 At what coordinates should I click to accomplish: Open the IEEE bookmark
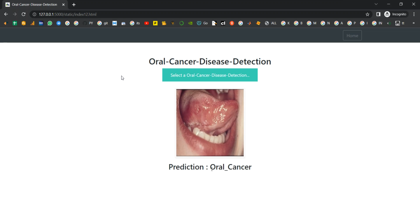coord(41,23)
